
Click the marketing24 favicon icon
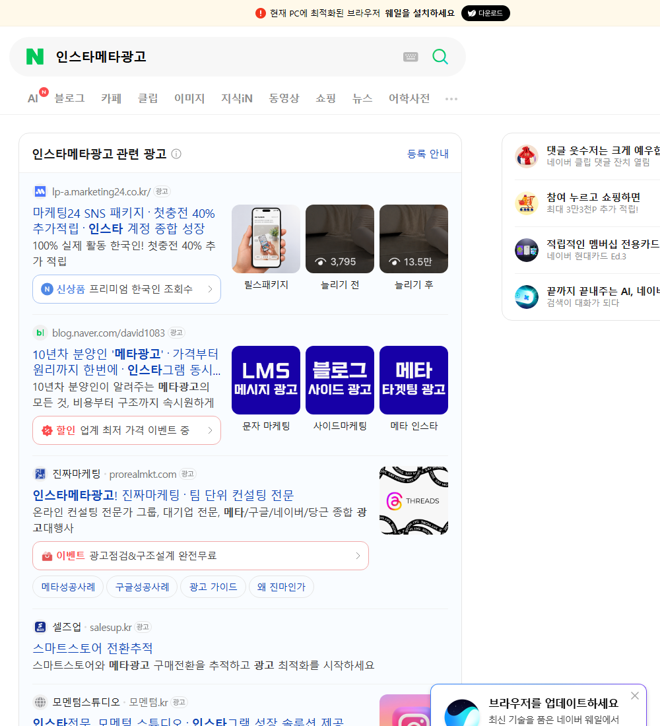(x=40, y=191)
